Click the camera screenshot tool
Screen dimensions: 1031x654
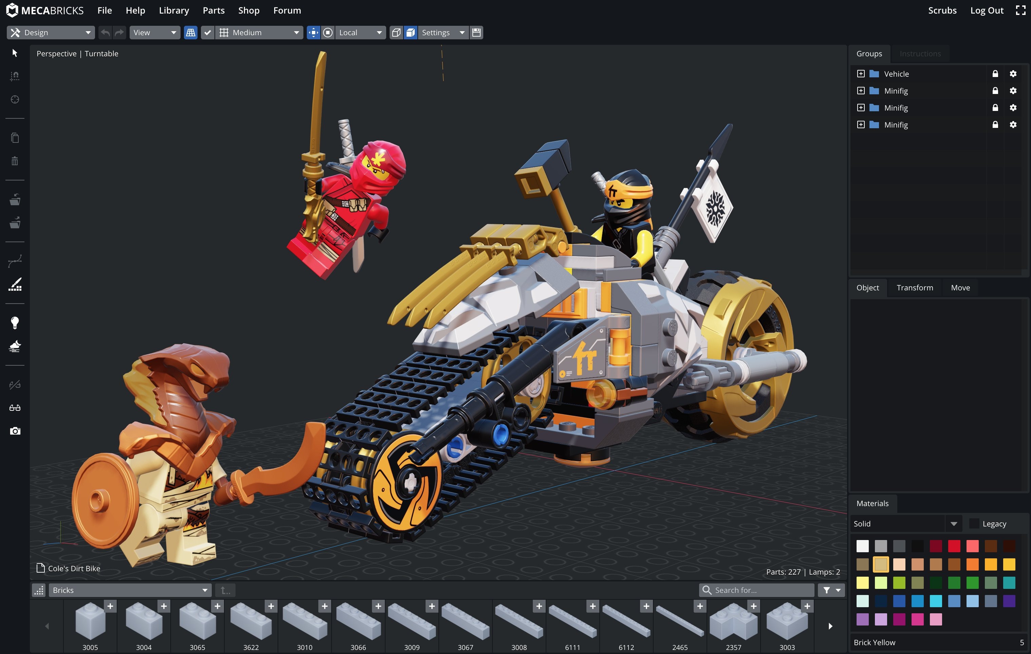[15, 431]
